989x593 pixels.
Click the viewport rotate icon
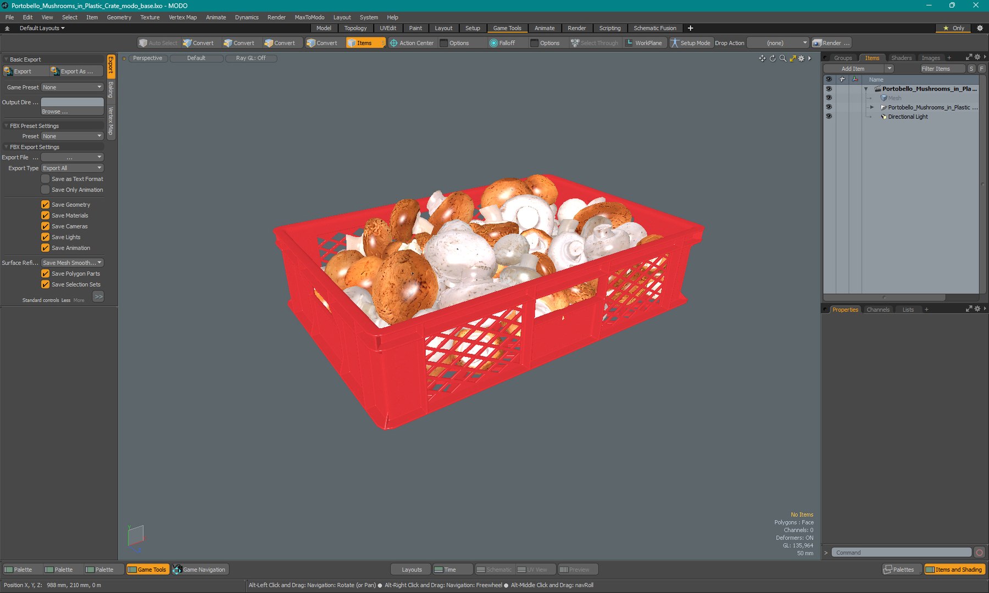(x=773, y=58)
